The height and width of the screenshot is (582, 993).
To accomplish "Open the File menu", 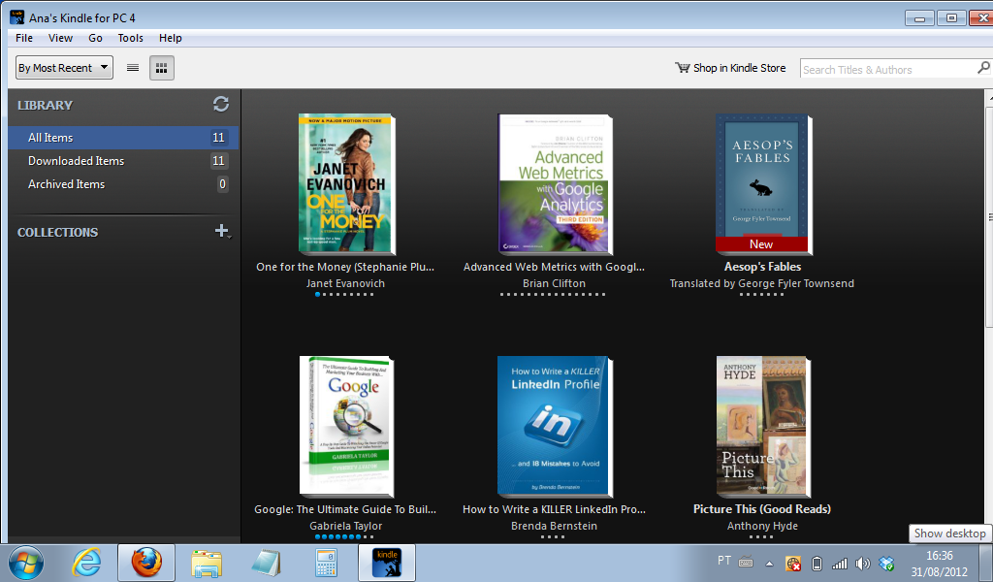I will pyautogui.click(x=24, y=38).
